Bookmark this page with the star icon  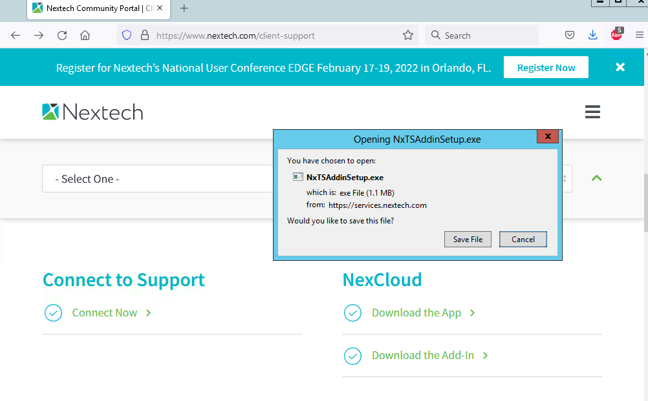pos(408,36)
